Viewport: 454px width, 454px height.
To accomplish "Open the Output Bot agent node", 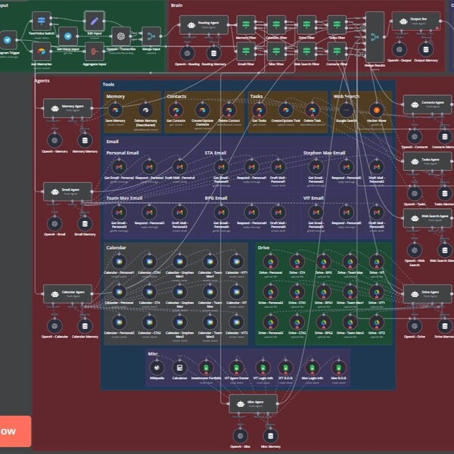I will pyautogui.click(x=416, y=21).
